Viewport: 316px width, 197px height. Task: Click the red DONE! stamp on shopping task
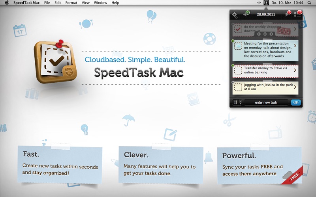pos(284,31)
